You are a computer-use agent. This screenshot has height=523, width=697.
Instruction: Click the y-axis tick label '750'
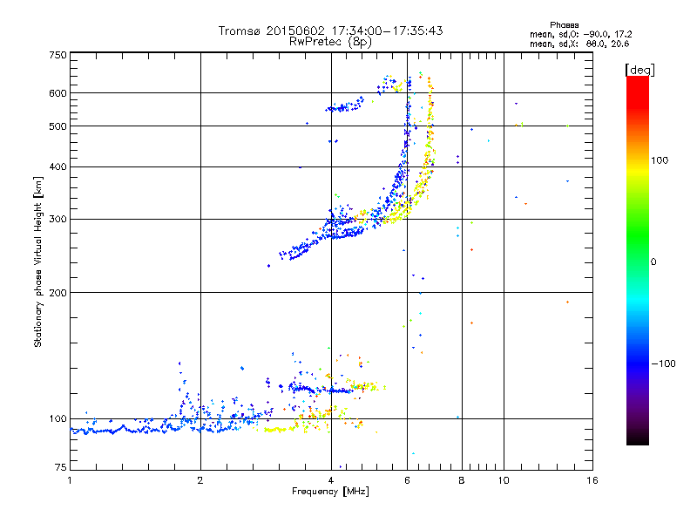[x=58, y=55]
